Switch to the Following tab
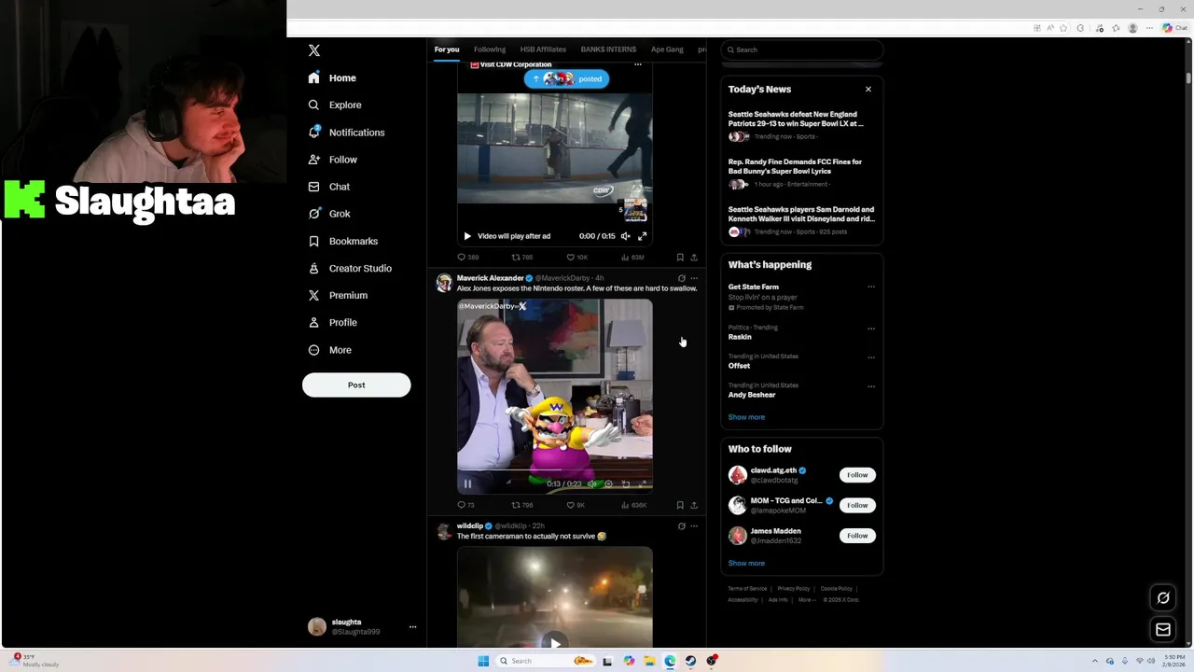The image size is (1194, 672). tap(490, 49)
